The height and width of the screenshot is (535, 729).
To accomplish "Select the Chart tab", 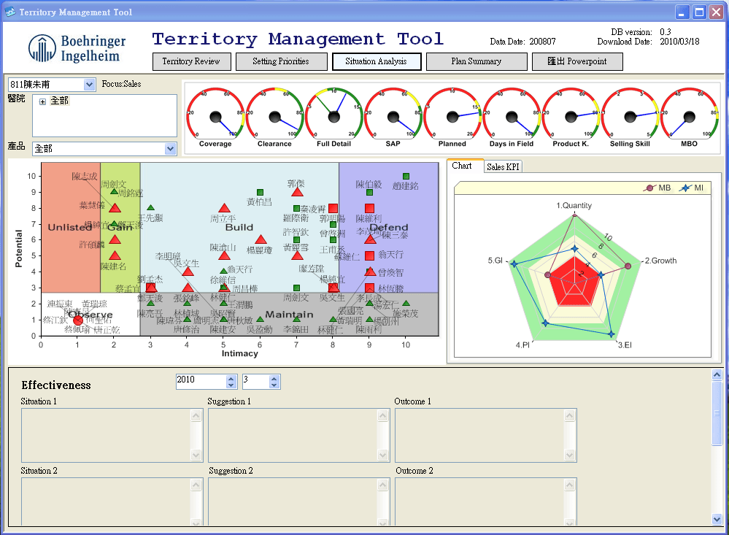I will (x=462, y=166).
